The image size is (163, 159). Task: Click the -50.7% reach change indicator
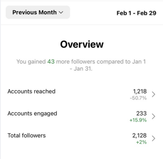(x=138, y=98)
